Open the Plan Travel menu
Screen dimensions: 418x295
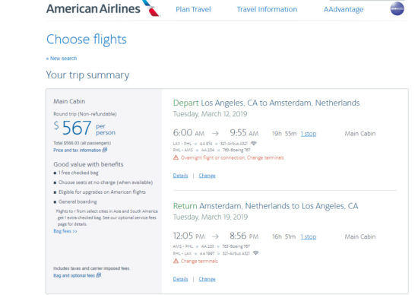193,9
